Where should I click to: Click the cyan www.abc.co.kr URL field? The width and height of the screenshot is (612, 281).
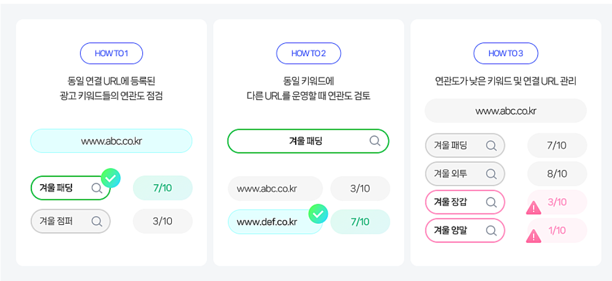click(x=111, y=141)
